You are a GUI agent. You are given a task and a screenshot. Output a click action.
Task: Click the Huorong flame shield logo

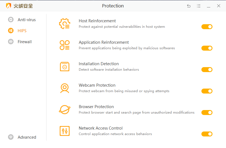[9, 6]
